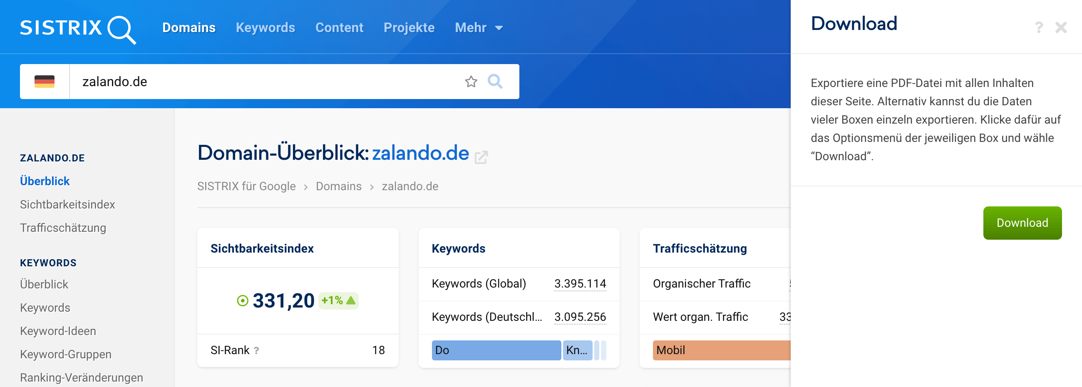Click the zalando.de link in page title
Viewport: 1082px width, 387px height.
420,153
